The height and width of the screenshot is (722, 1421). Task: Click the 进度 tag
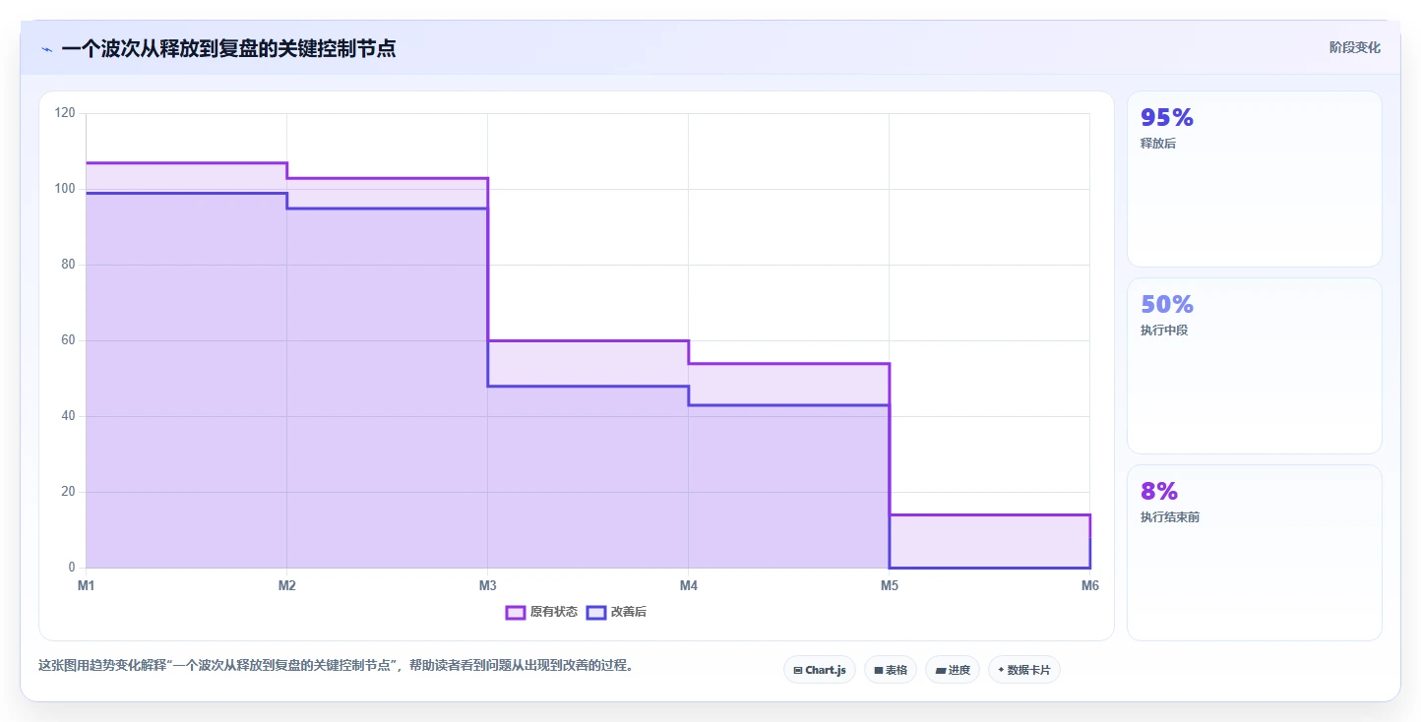pos(953,670)
